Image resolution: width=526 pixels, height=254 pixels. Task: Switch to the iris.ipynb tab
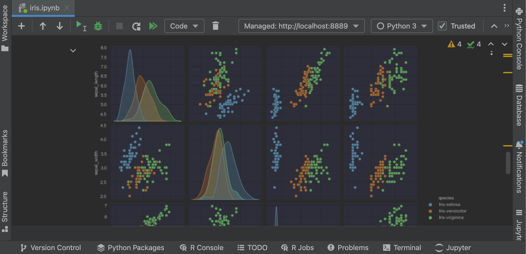pos(44,8)
